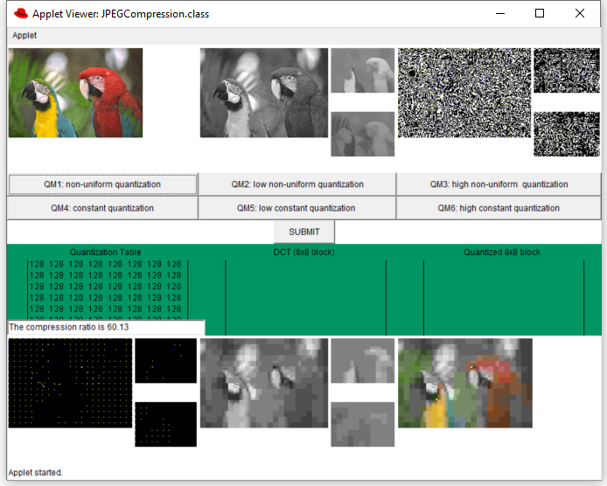Click the large white-speckled DCT image

(x=464, y=93)
